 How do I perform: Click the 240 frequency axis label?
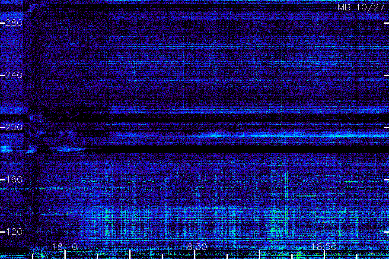tap(14, 75)
